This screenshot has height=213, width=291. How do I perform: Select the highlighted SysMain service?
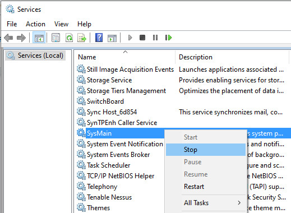click(x=99, y=133)
